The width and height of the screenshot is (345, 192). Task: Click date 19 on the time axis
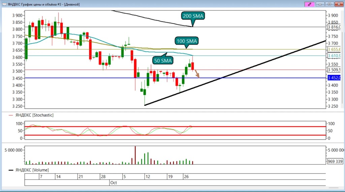pyautogui.click(x=170, y=177)
